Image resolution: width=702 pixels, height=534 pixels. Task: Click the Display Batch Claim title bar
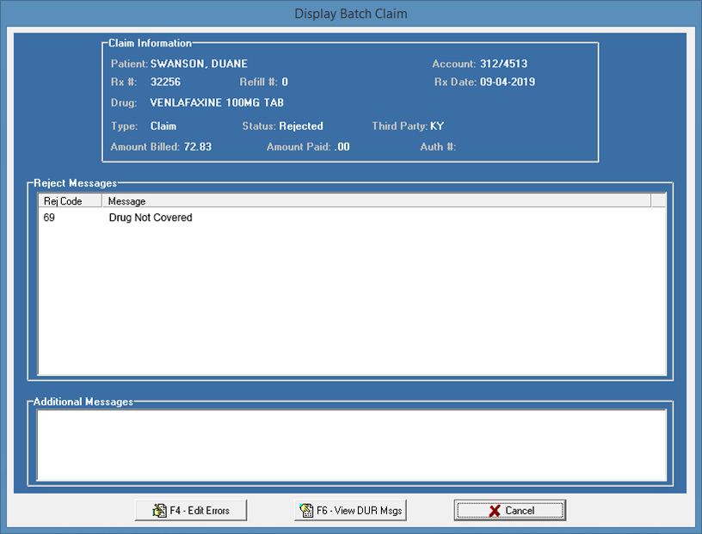[x=350, y=13]
